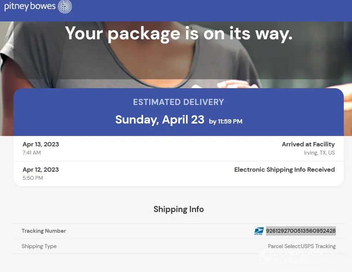Click the "by 11:59 PM" delivery time
Screen dimensions: 352x272
226,121
